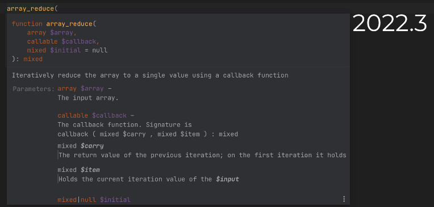
Task: Open the three-dot more options menu
Action: (x=344, y=199)
